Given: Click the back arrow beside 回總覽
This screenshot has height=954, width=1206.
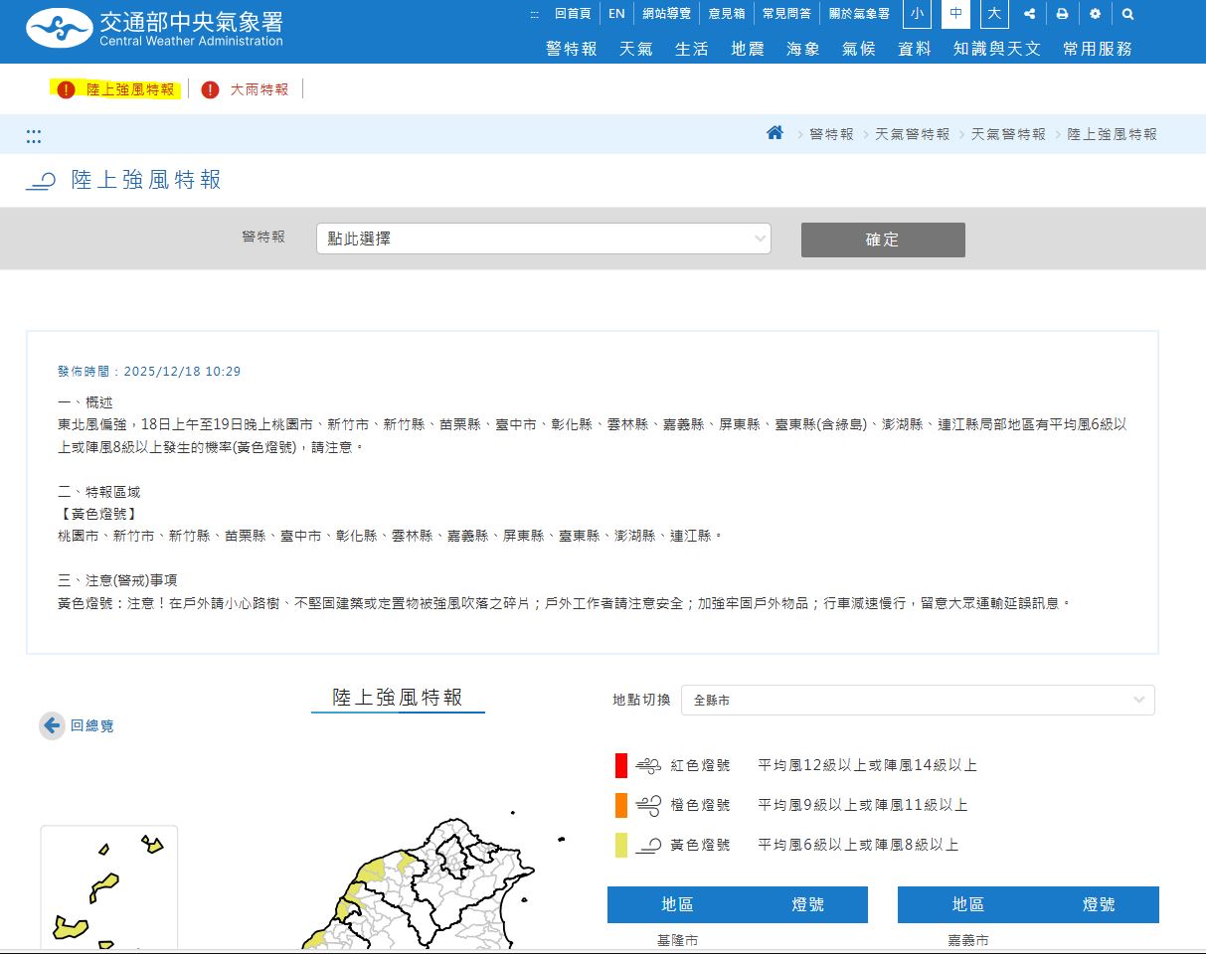Looking at the screenshot, I should coord(50,725).
